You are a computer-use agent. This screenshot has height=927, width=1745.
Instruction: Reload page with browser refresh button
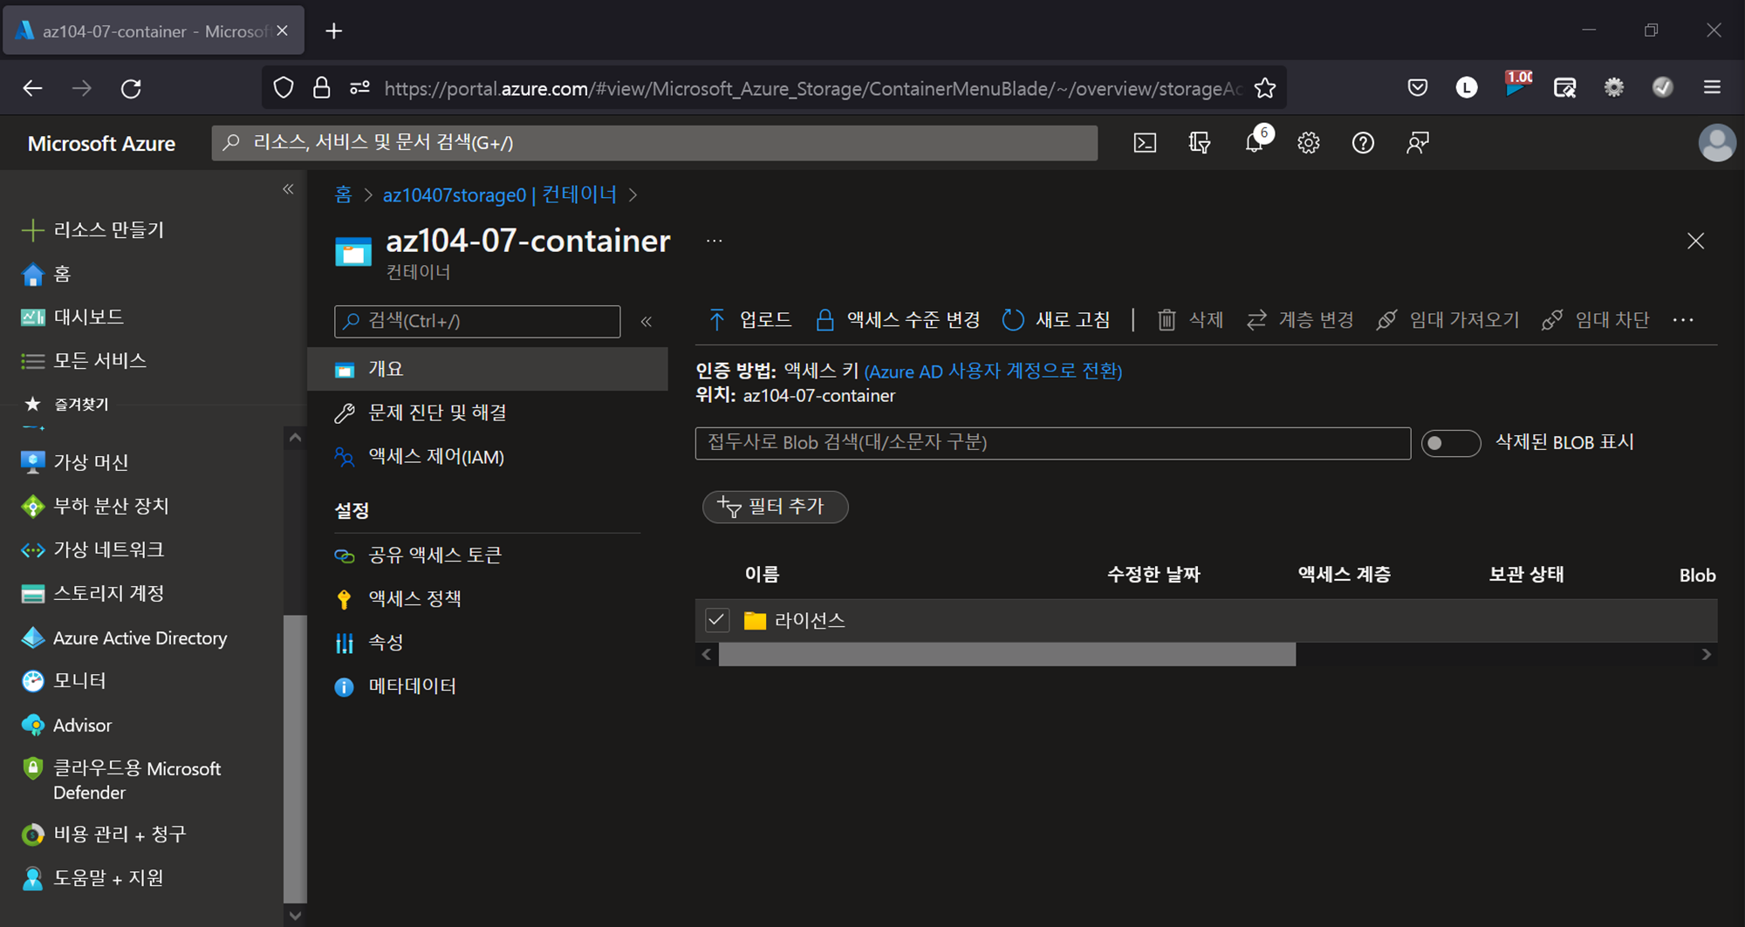coord(131,88)
